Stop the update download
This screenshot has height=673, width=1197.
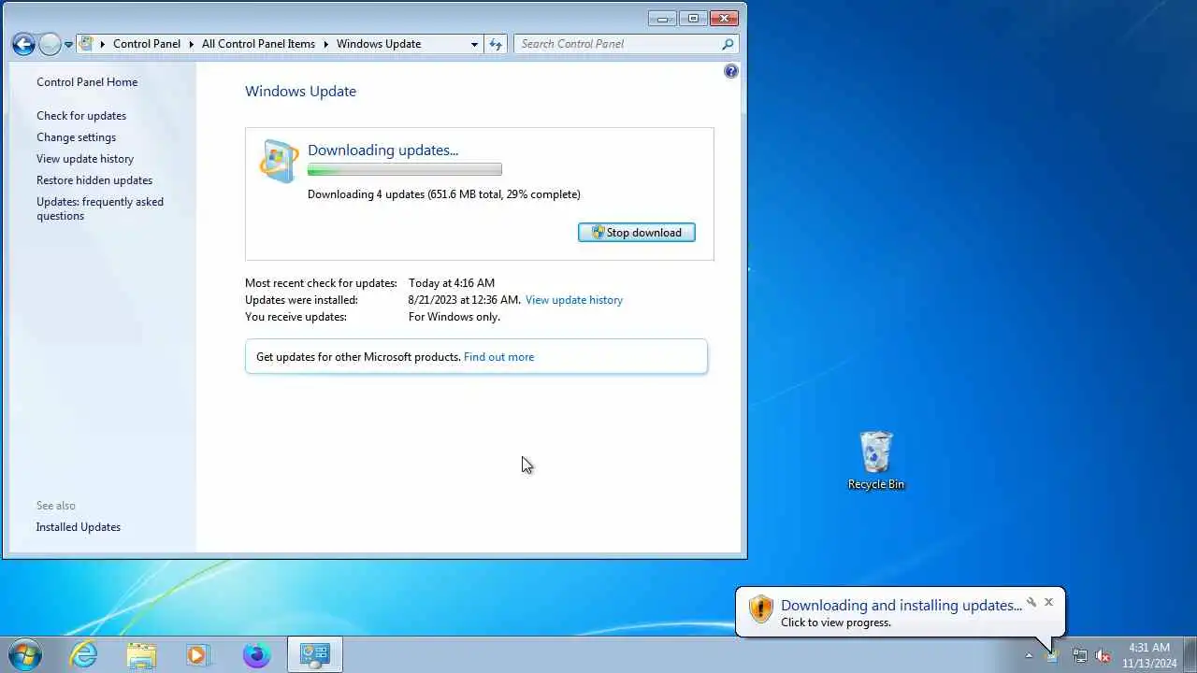[637, 233]
